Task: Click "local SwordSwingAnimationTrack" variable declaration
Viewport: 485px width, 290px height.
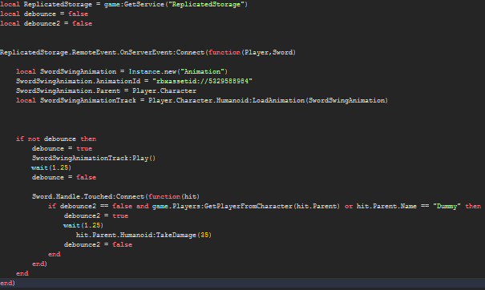Action: point(76,100)
